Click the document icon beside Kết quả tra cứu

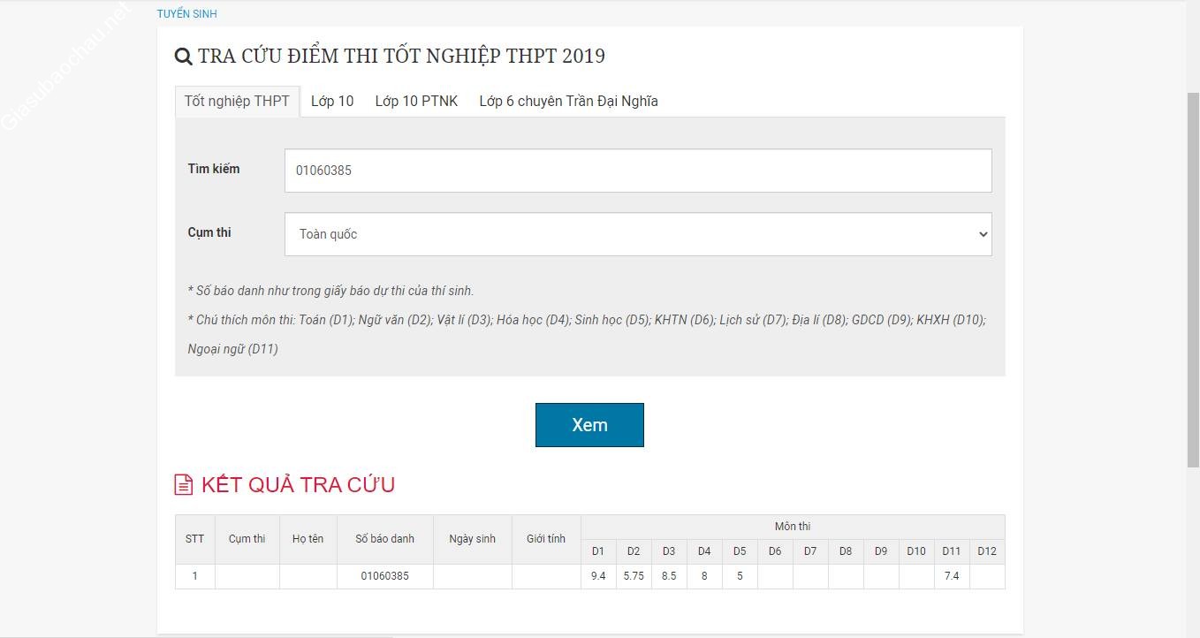click(183, 484)
